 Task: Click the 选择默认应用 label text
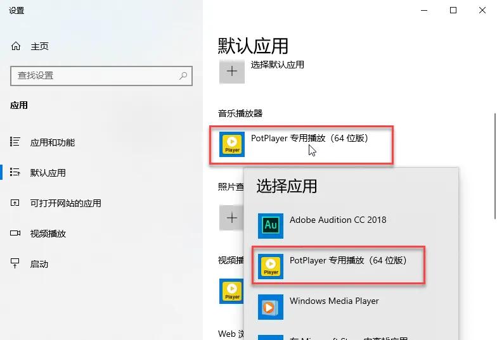278,65
